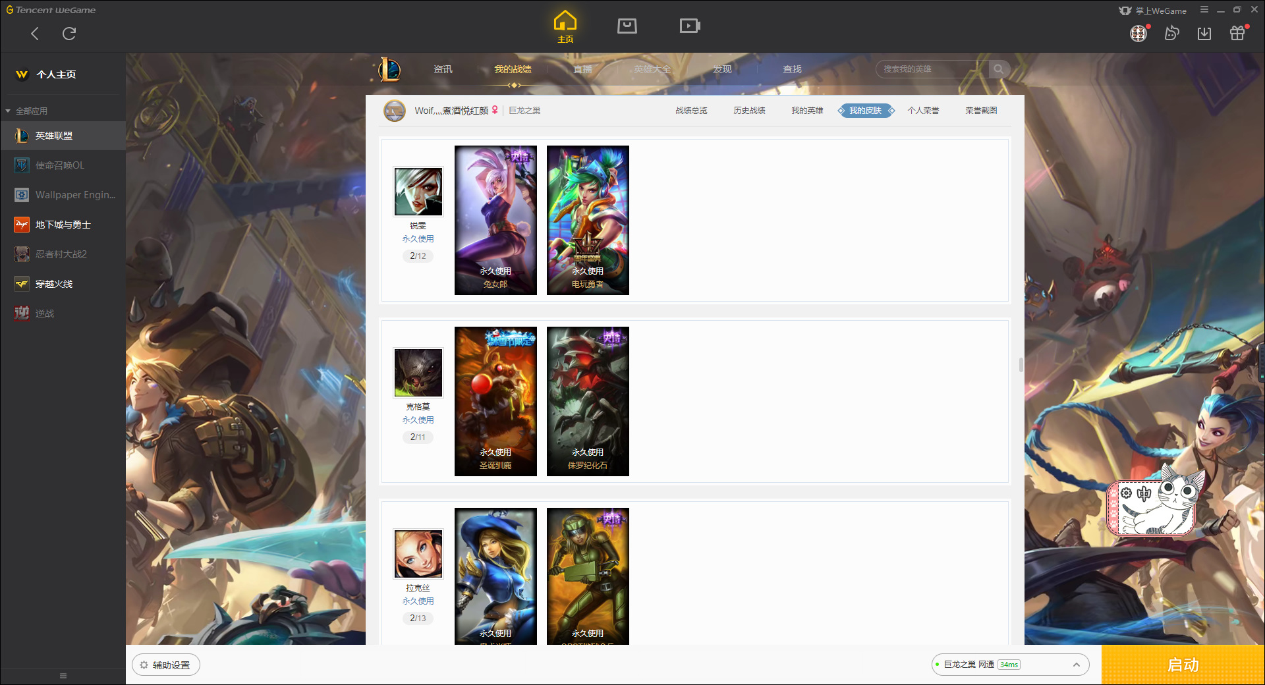This screenshot has width=1265, height=685.
Task: Open the hamburger menu top right
Action: point(1204,9)
